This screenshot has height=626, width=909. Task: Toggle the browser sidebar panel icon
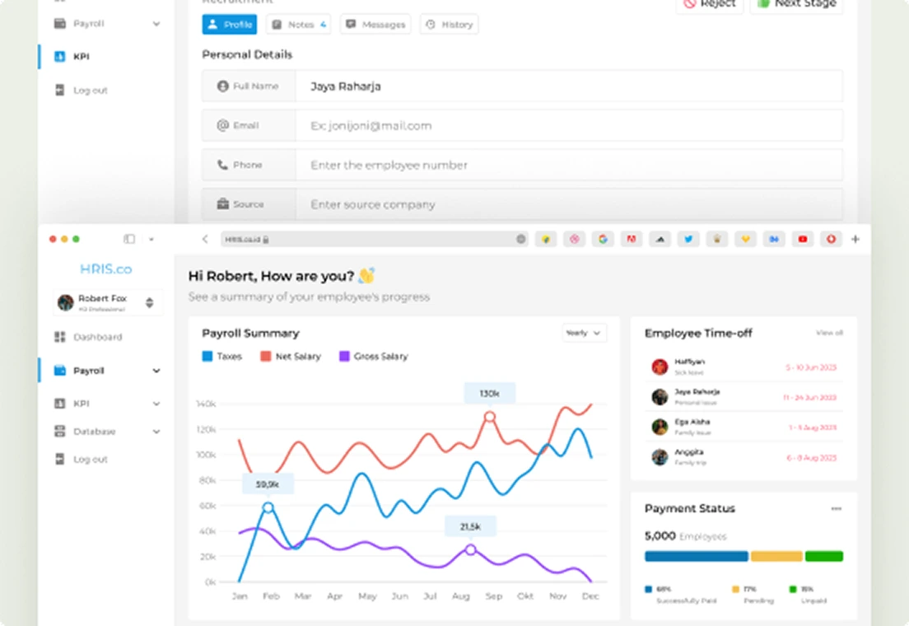pos(128,239)
